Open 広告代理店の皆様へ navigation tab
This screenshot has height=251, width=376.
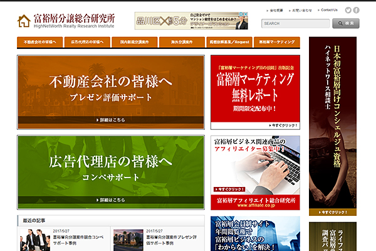pos(87,42)
